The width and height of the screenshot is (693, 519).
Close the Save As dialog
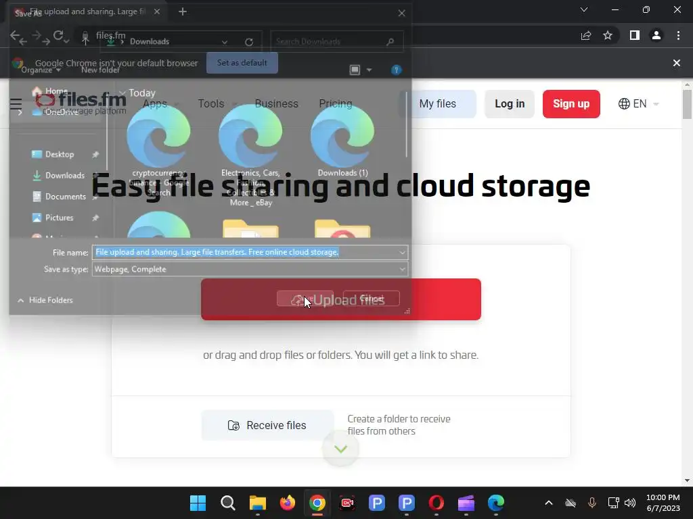point(401,14)
